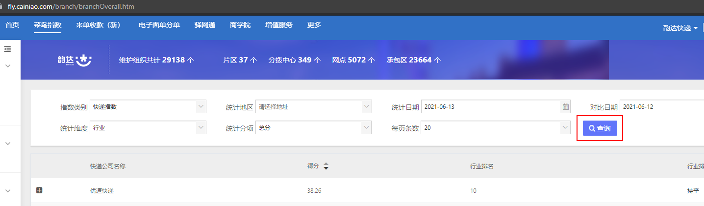704x206 pixels.
Task: Open the 统计地区 address selector
Action: point(314,106)
